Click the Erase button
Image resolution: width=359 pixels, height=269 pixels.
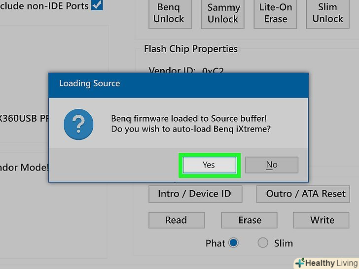(250, 220)
